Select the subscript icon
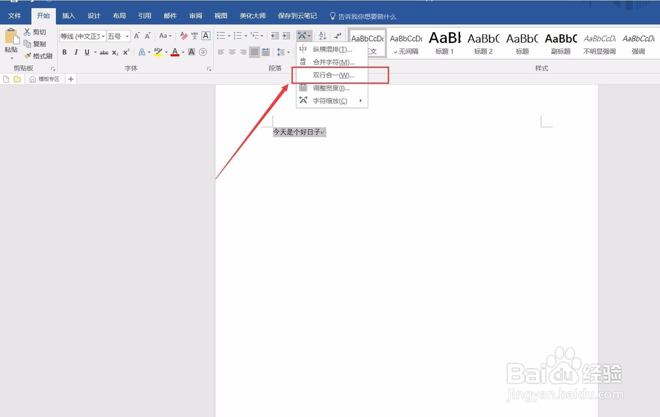The image size is (660, 417). point(114,52)
